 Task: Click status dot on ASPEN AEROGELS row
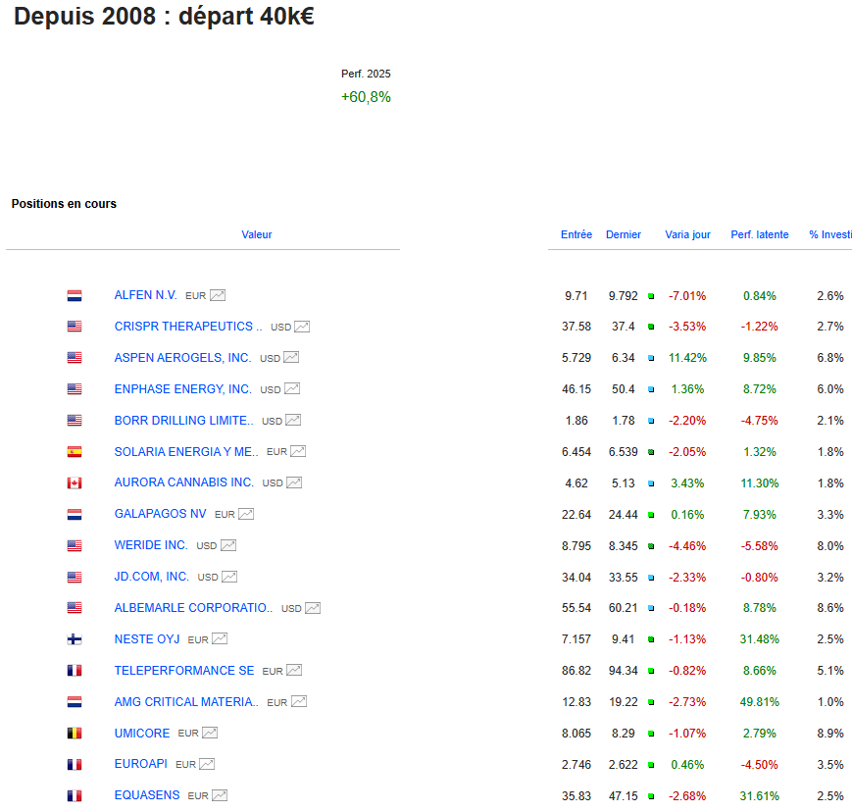click(651, 358)
